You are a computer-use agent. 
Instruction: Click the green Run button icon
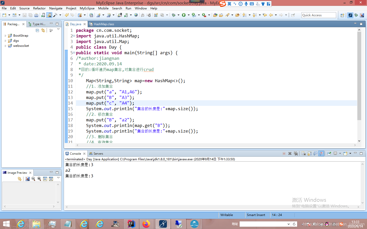(x=184, y=15)
